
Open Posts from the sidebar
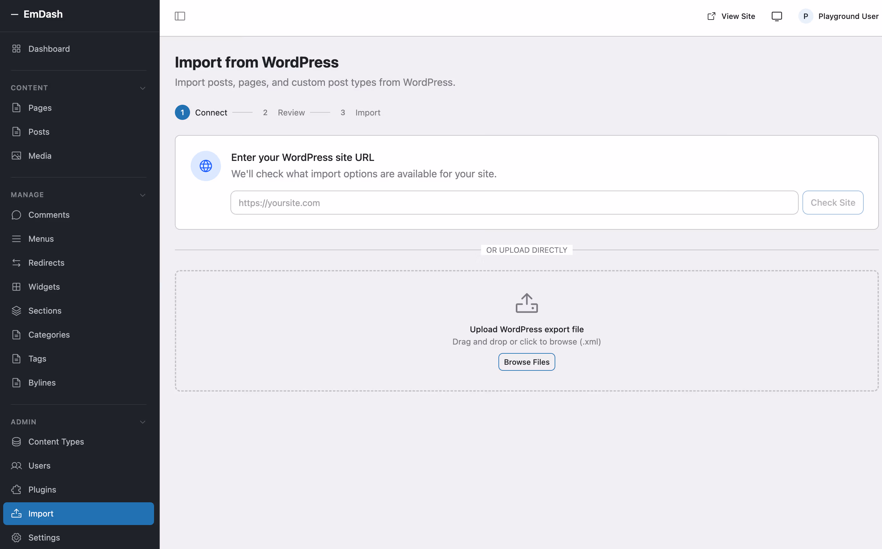pos(79,132)
